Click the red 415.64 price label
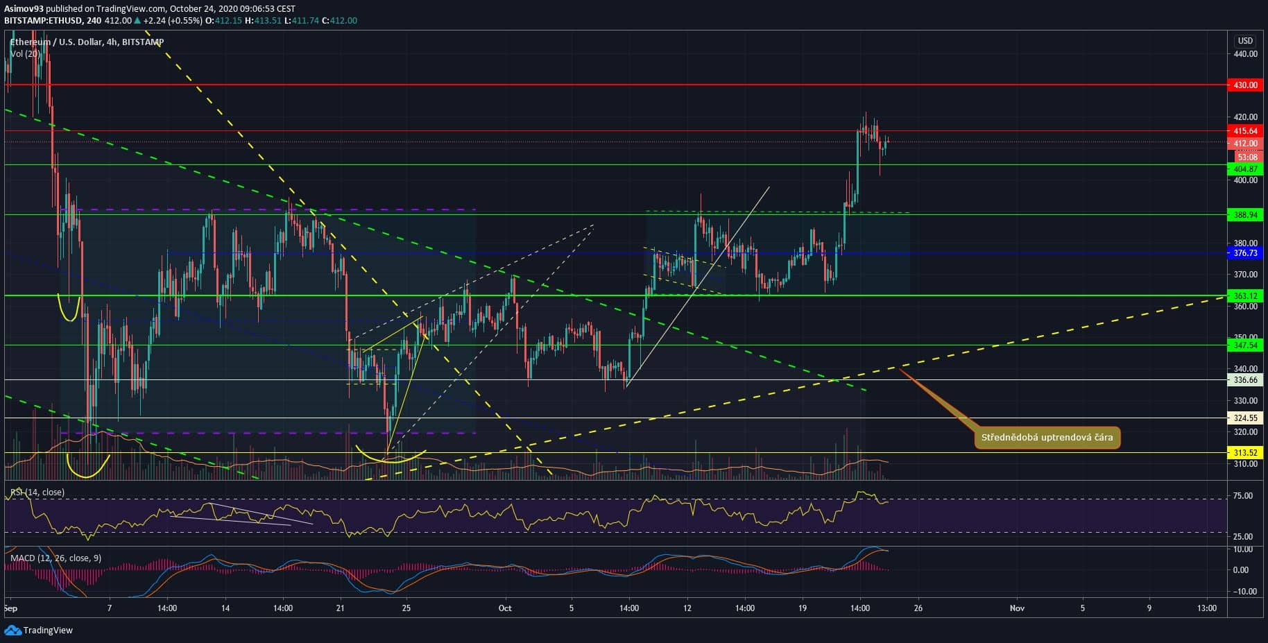 pyautogui.click(x=1245, y=131)
